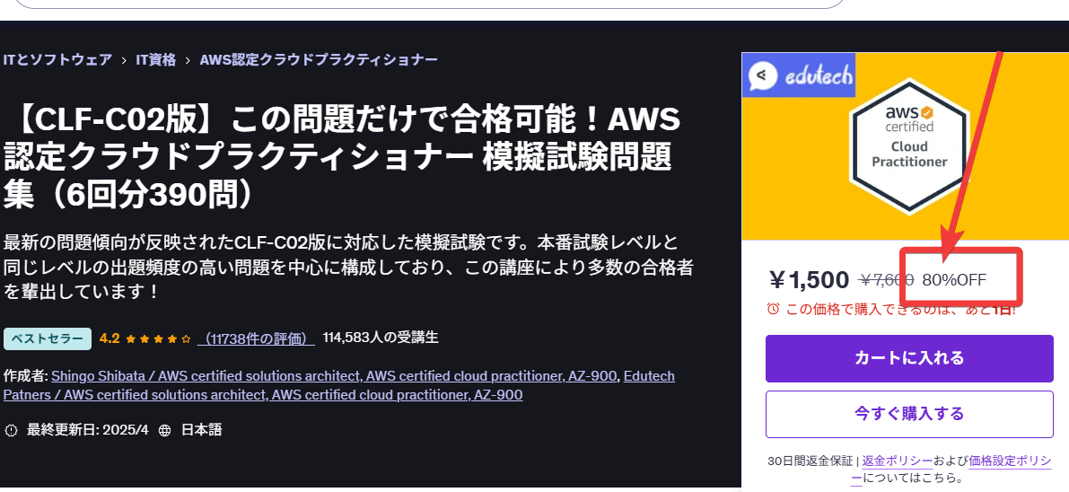Click the last-updated icon before 最終更新日

[x=11, y=430]
